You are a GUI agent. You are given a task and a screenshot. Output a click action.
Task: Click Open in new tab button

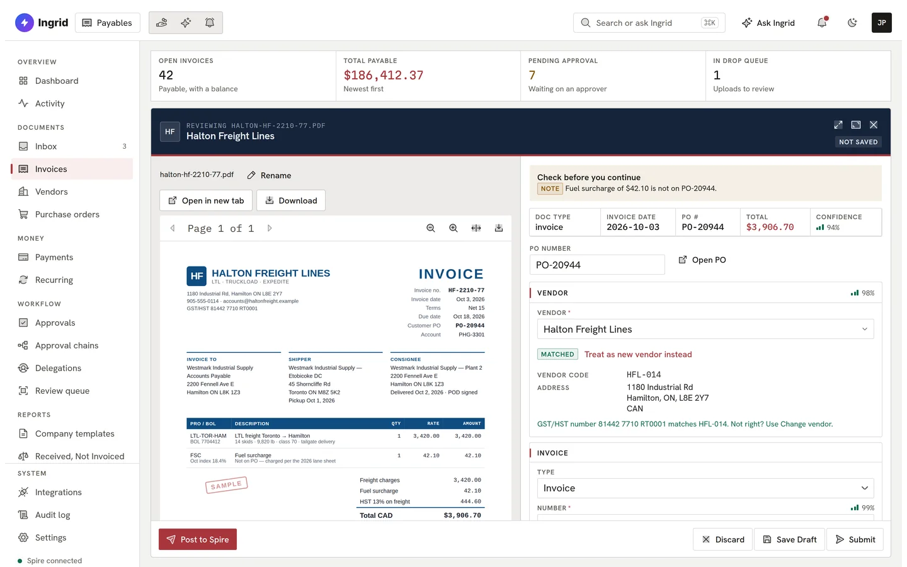tap(206, 200)
